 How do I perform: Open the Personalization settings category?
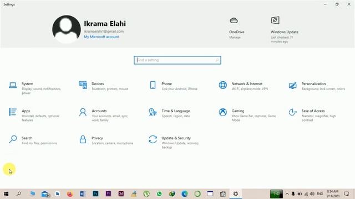pos(317,86)
